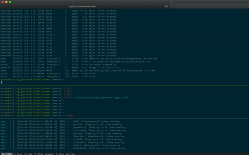Click the fail2ban-server process line
The width and height of the screenshot is (249, 155).
[78, 71]
